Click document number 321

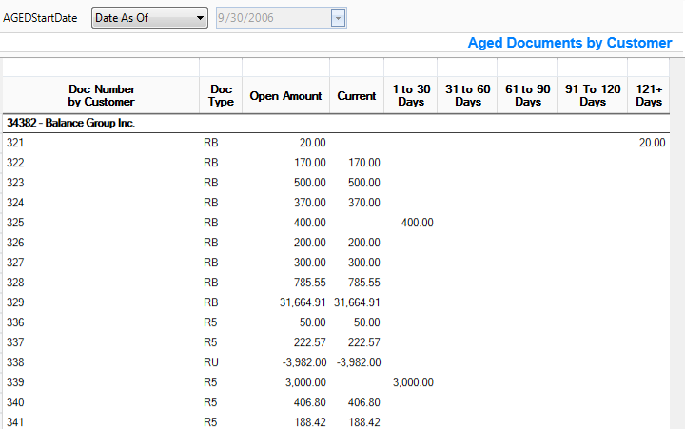(x=14, y=143)
